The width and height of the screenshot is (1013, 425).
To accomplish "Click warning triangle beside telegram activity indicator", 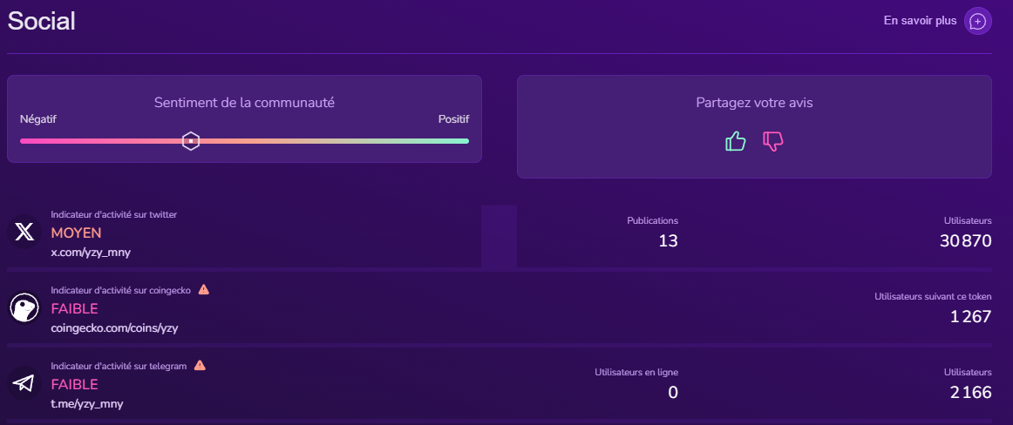I will [x=200, y=366].
